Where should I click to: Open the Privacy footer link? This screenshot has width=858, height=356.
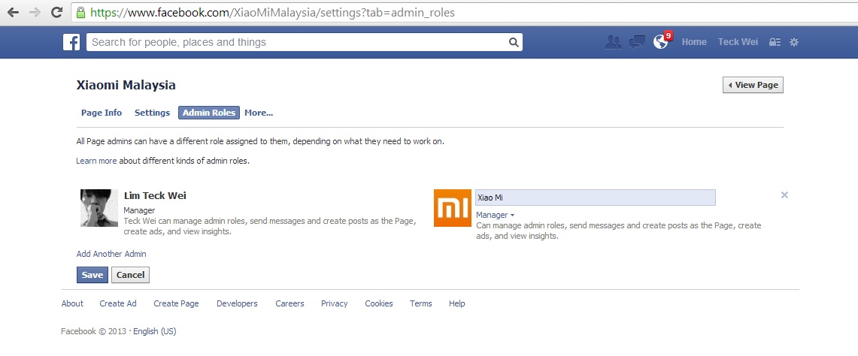coord(335,303)
